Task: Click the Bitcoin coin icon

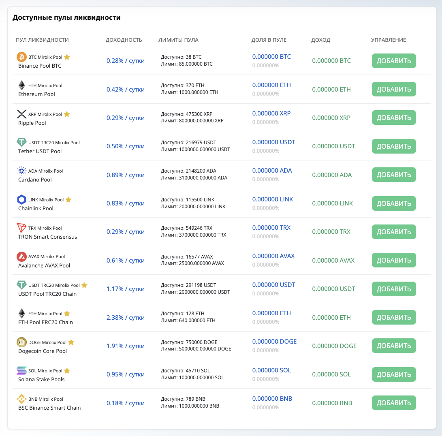Action: 21,57
